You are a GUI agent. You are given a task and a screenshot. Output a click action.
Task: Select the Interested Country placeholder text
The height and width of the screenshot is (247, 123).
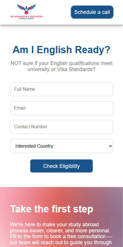[x=34, y=146]
